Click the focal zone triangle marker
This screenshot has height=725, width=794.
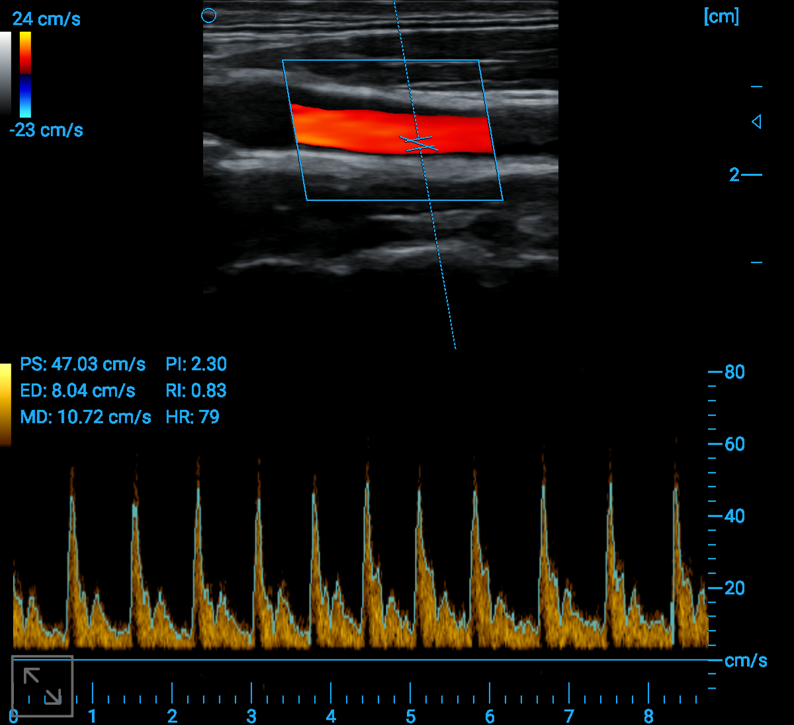click(756, 122)
